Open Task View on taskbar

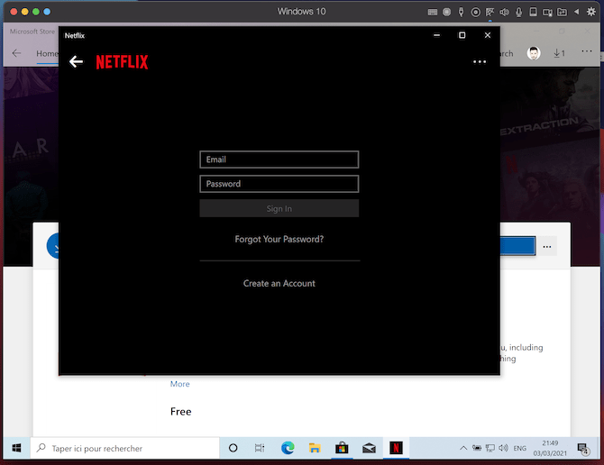coord(260,448)
